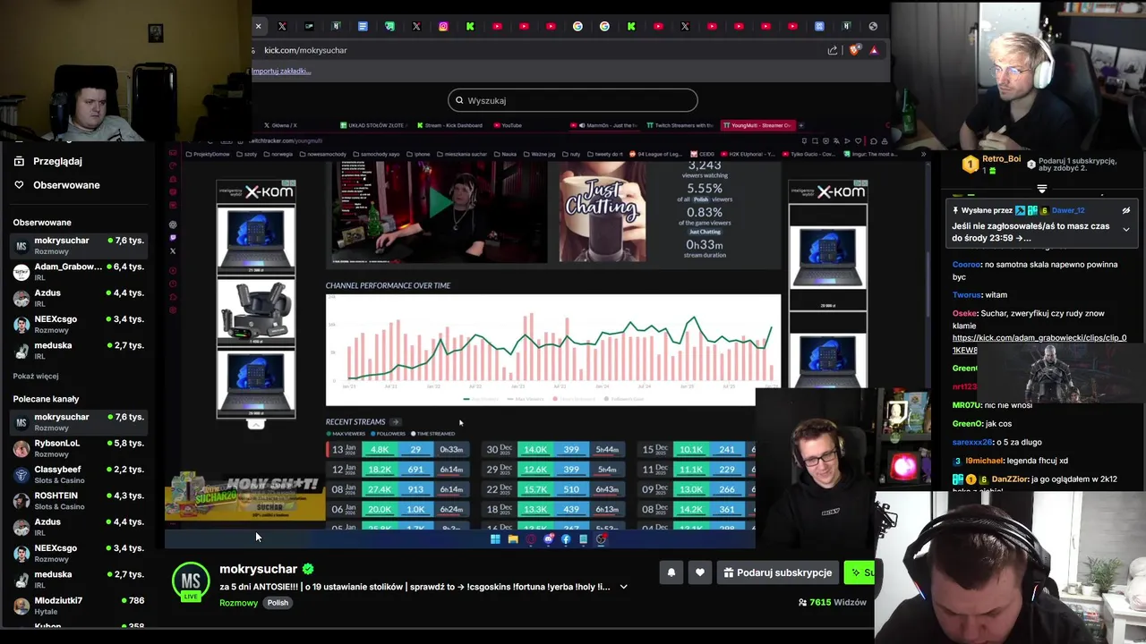Click the 22 Dec recent stream row
The height and width of the screenshot is (644, 1146).
(553, 489)
